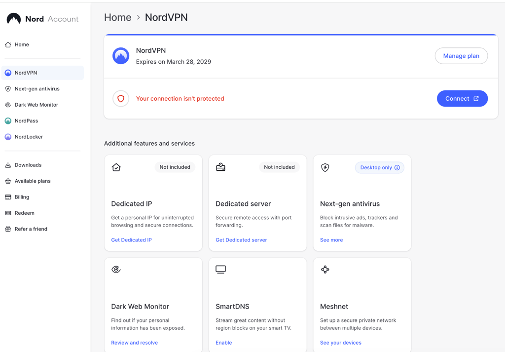Open NordLocker in the sidebar
This screenshot has width=505, height=352.
click(42, 137)
